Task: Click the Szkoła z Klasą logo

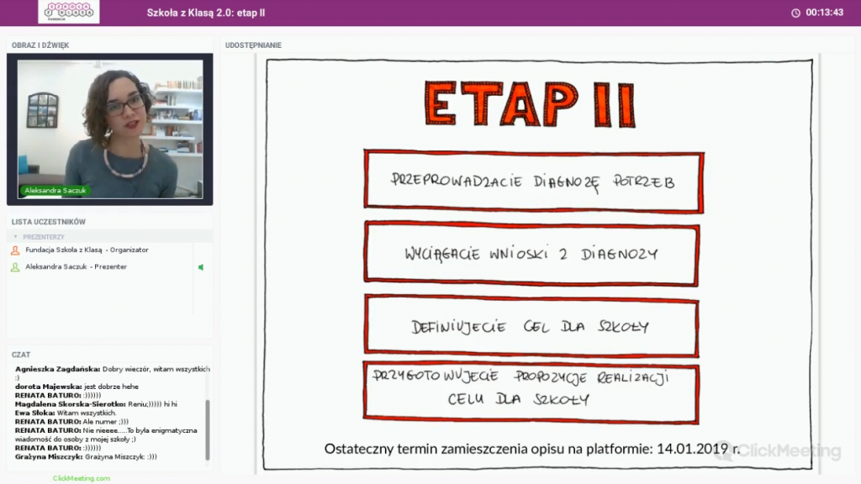Action: tap(68, 12)
